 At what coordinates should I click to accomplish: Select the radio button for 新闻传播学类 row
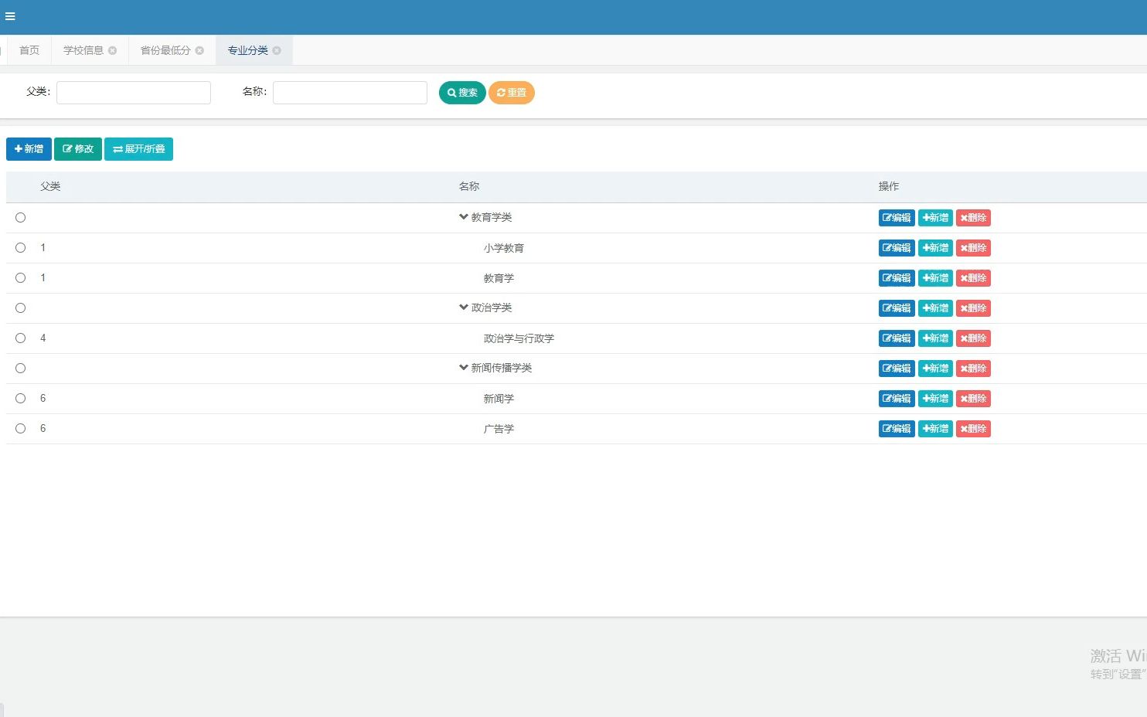pos(21,369)
